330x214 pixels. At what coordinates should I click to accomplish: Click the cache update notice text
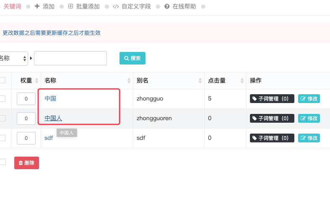(52, 33)
